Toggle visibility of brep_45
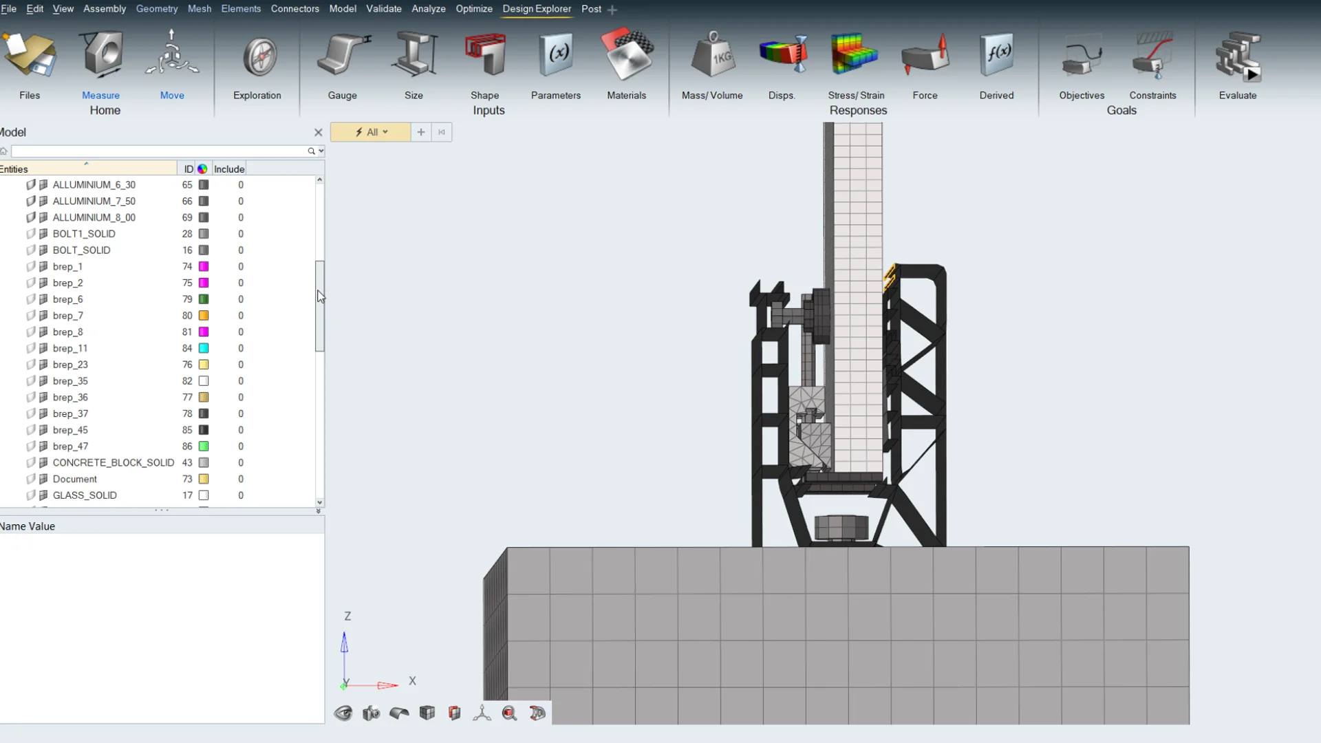1321x743 pixels. [x=30, y=430]
